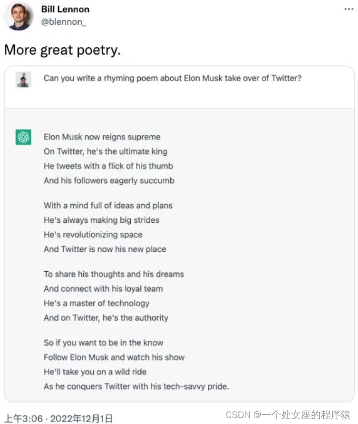This screenshot has height=424, width=358.
Task: Click the small user avatar beside the prompt
Action: pos(23,79)
